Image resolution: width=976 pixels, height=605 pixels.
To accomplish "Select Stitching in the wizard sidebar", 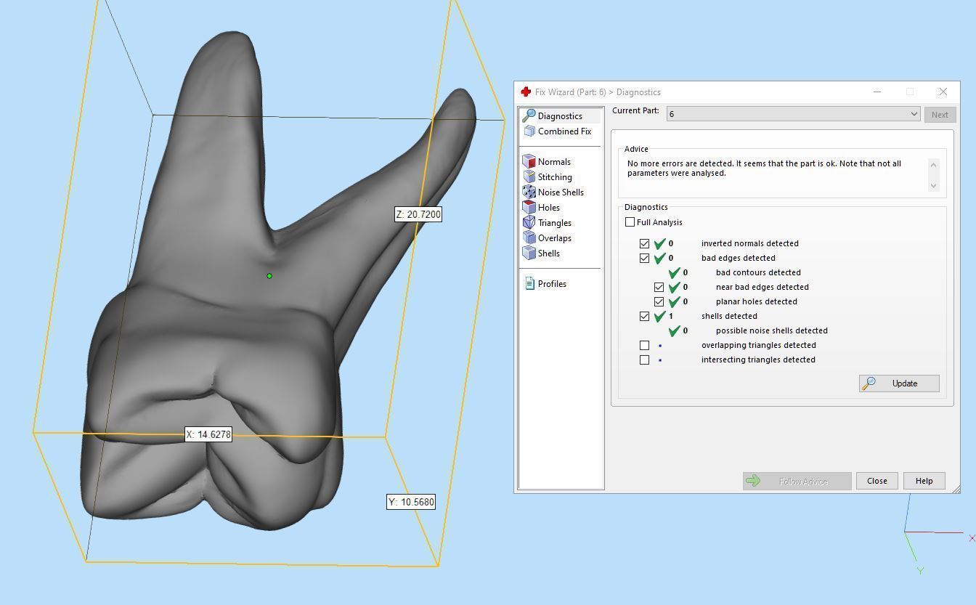I will tap(555, 177).
